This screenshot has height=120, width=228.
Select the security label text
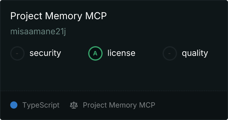(x=45, y=53)
